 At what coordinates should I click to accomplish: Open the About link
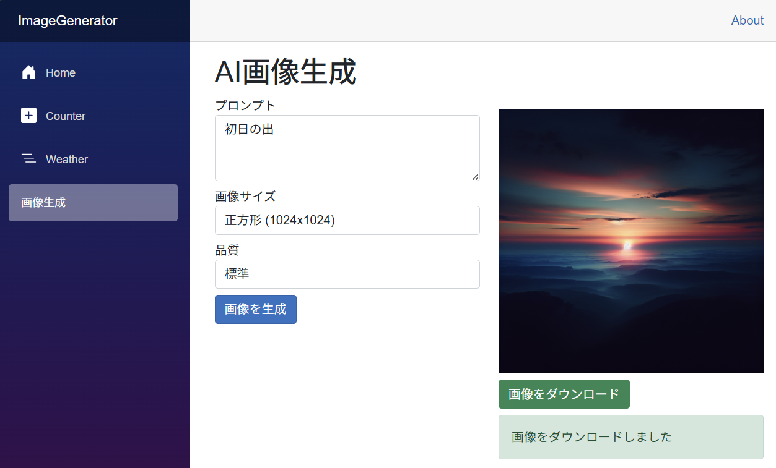(747, 20)
